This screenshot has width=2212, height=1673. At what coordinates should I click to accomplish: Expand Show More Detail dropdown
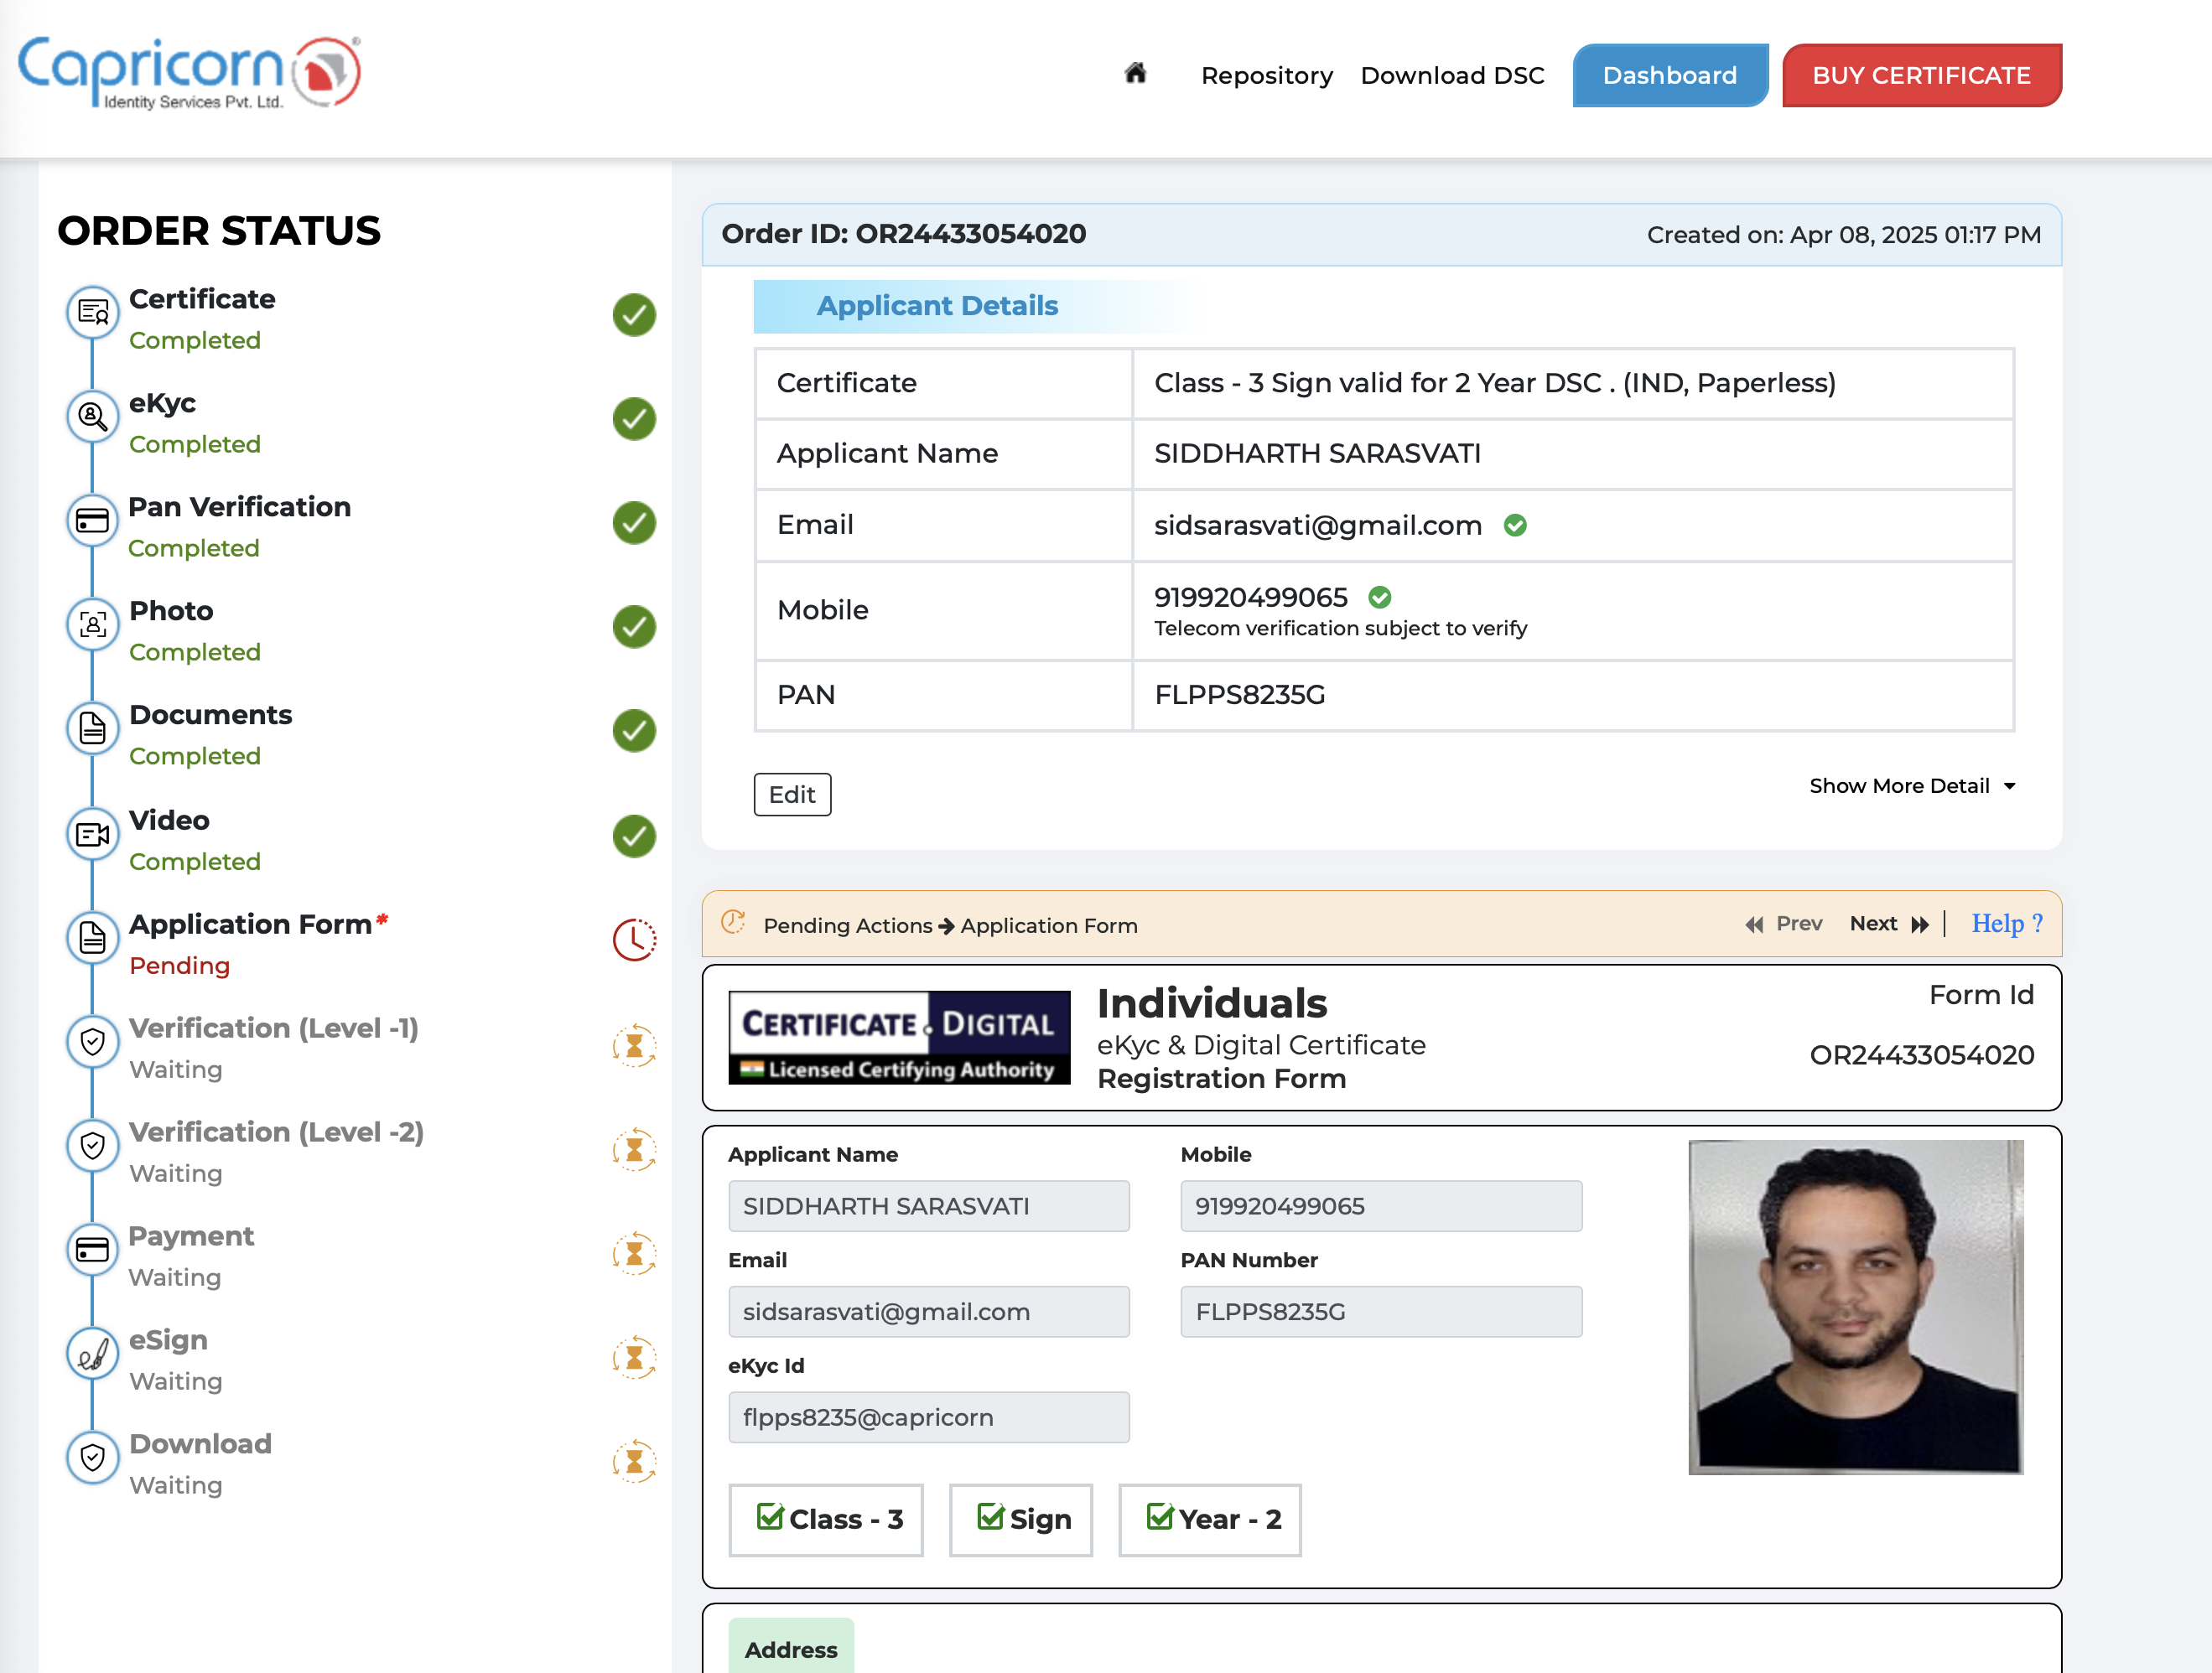(x=1911, y=785)
